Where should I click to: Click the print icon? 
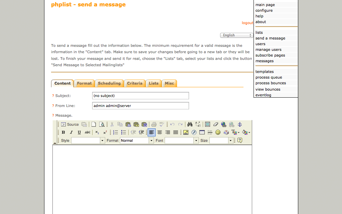coord(154,124)
